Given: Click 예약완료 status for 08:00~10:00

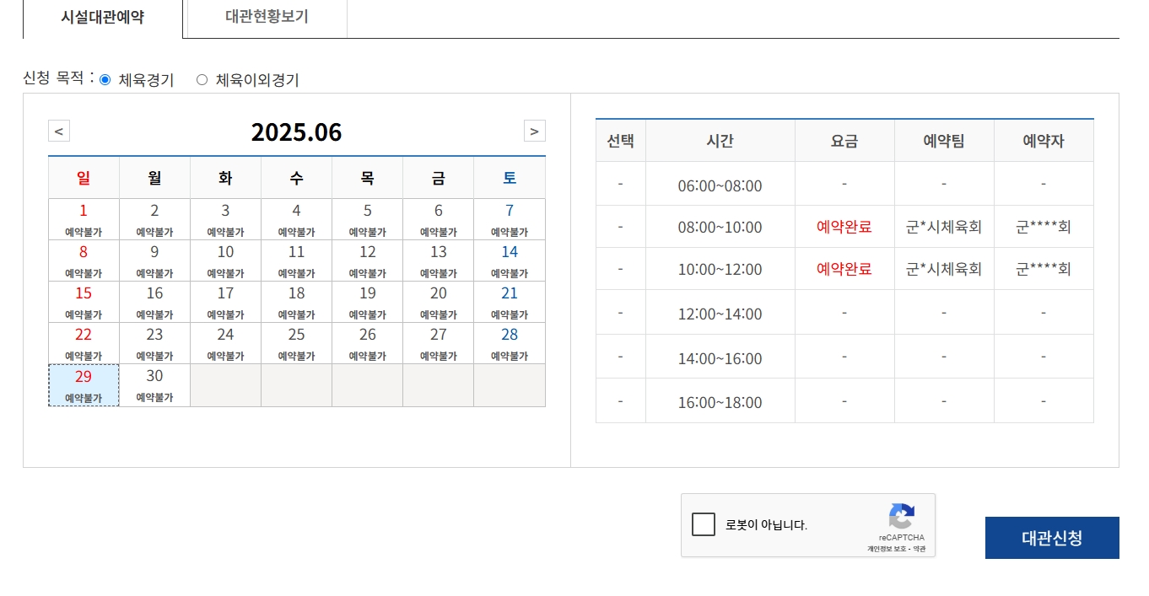Looking at the screenshot, I should 844,227.
